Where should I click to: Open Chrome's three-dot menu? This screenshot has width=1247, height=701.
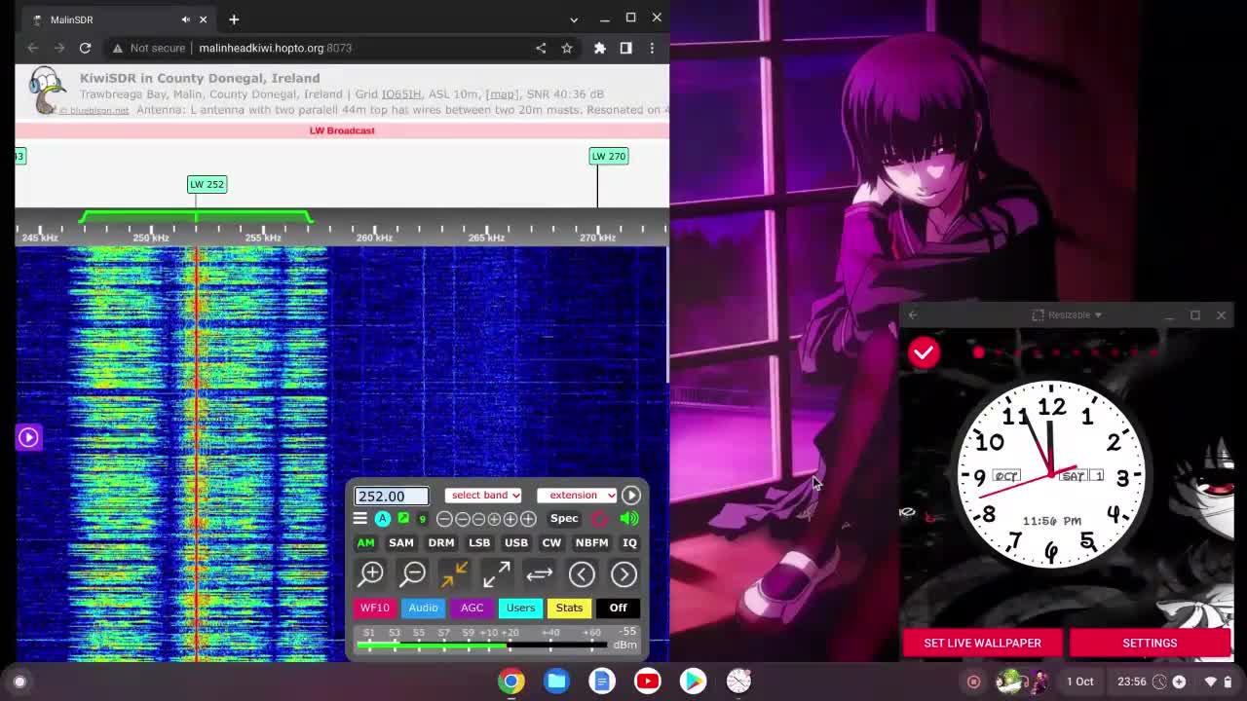(652, 48)
